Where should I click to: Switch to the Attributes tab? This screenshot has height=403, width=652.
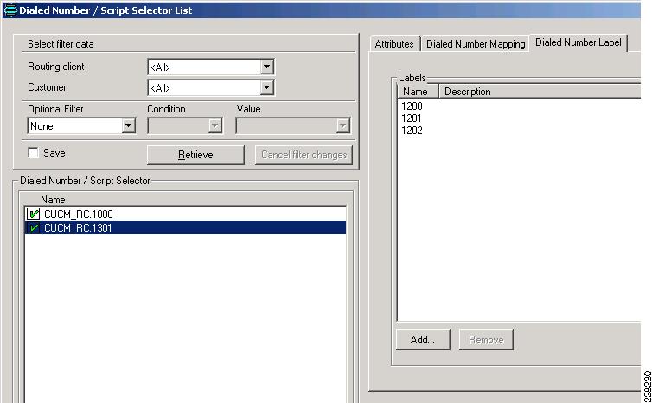coord(394,44)
